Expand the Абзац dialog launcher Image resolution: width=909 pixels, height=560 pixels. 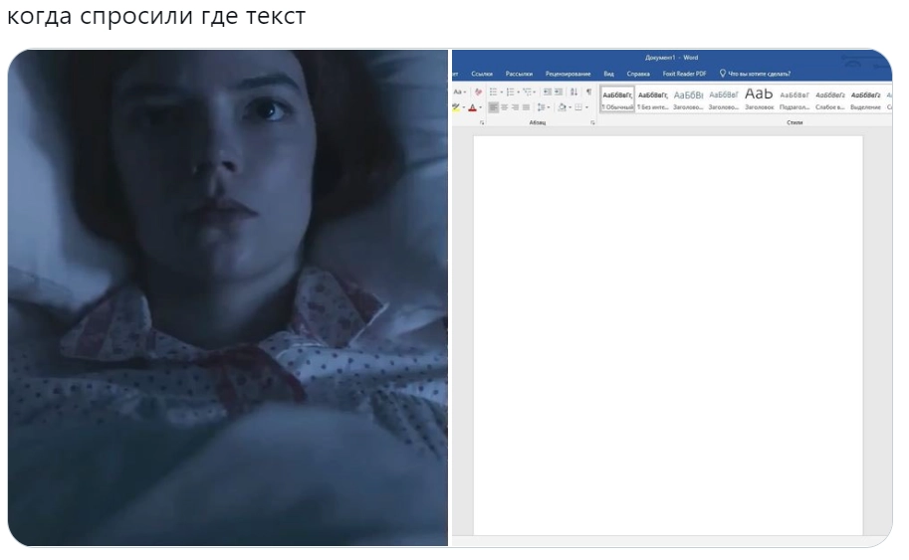[x=592, y=122]
